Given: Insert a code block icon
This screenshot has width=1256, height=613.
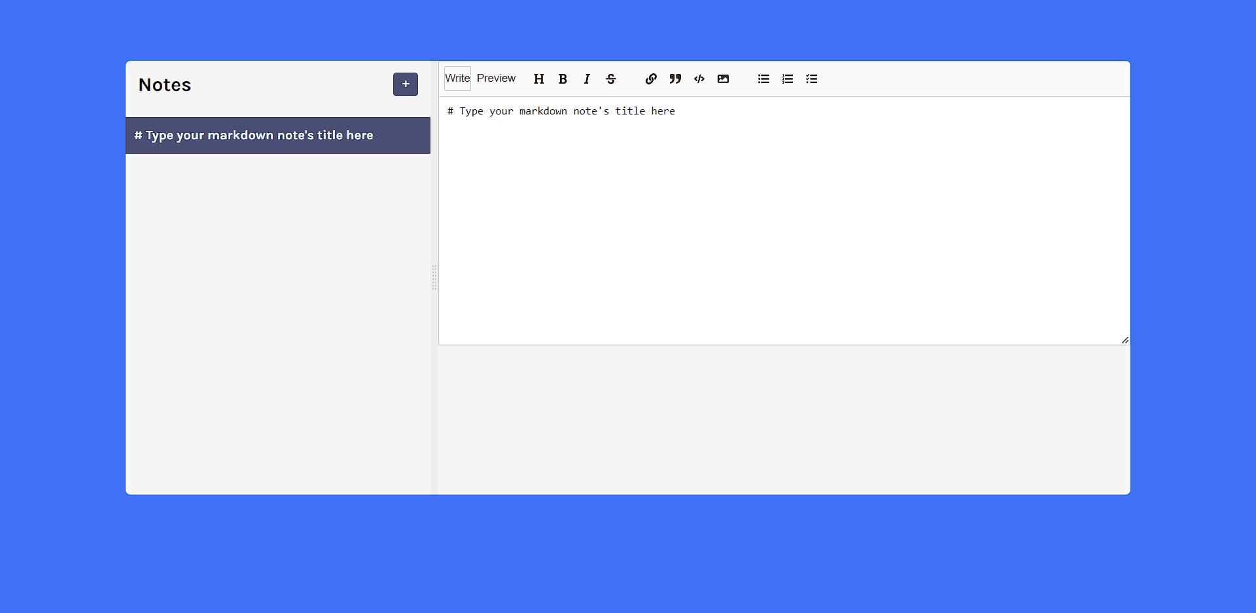Looking at the screenshot, I should [x=699, y=79].
